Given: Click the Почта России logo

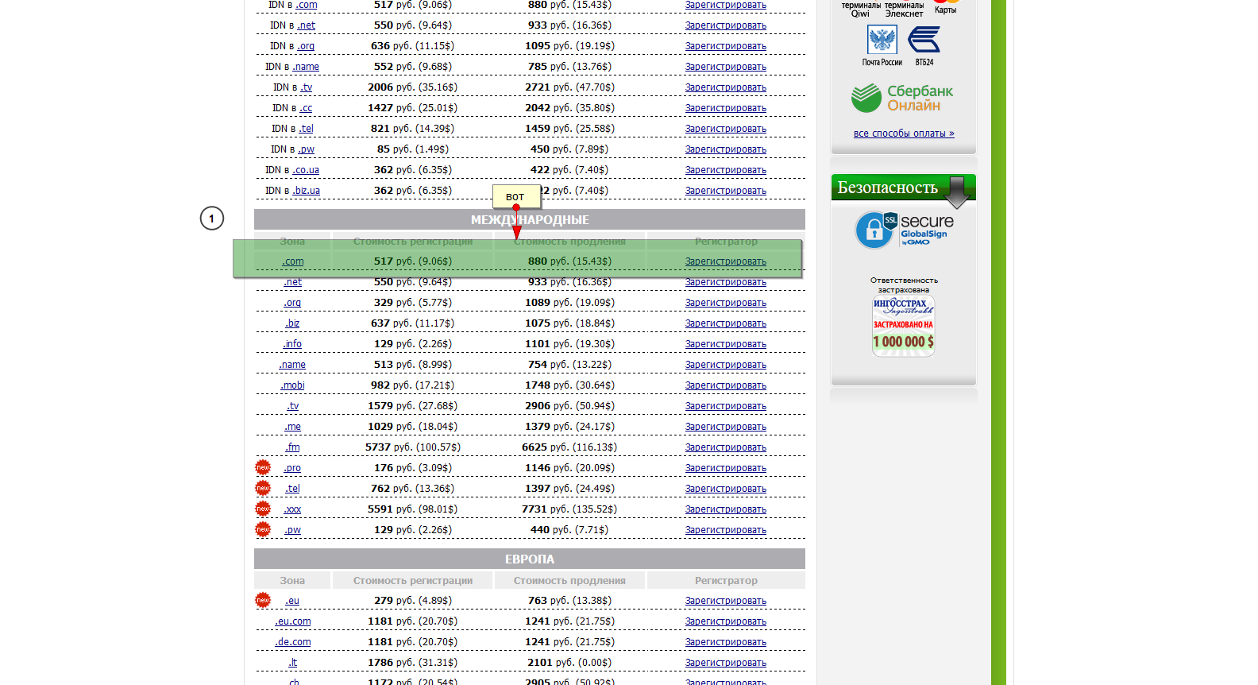Looking at the screenshot, I should [x=882, y=45].
